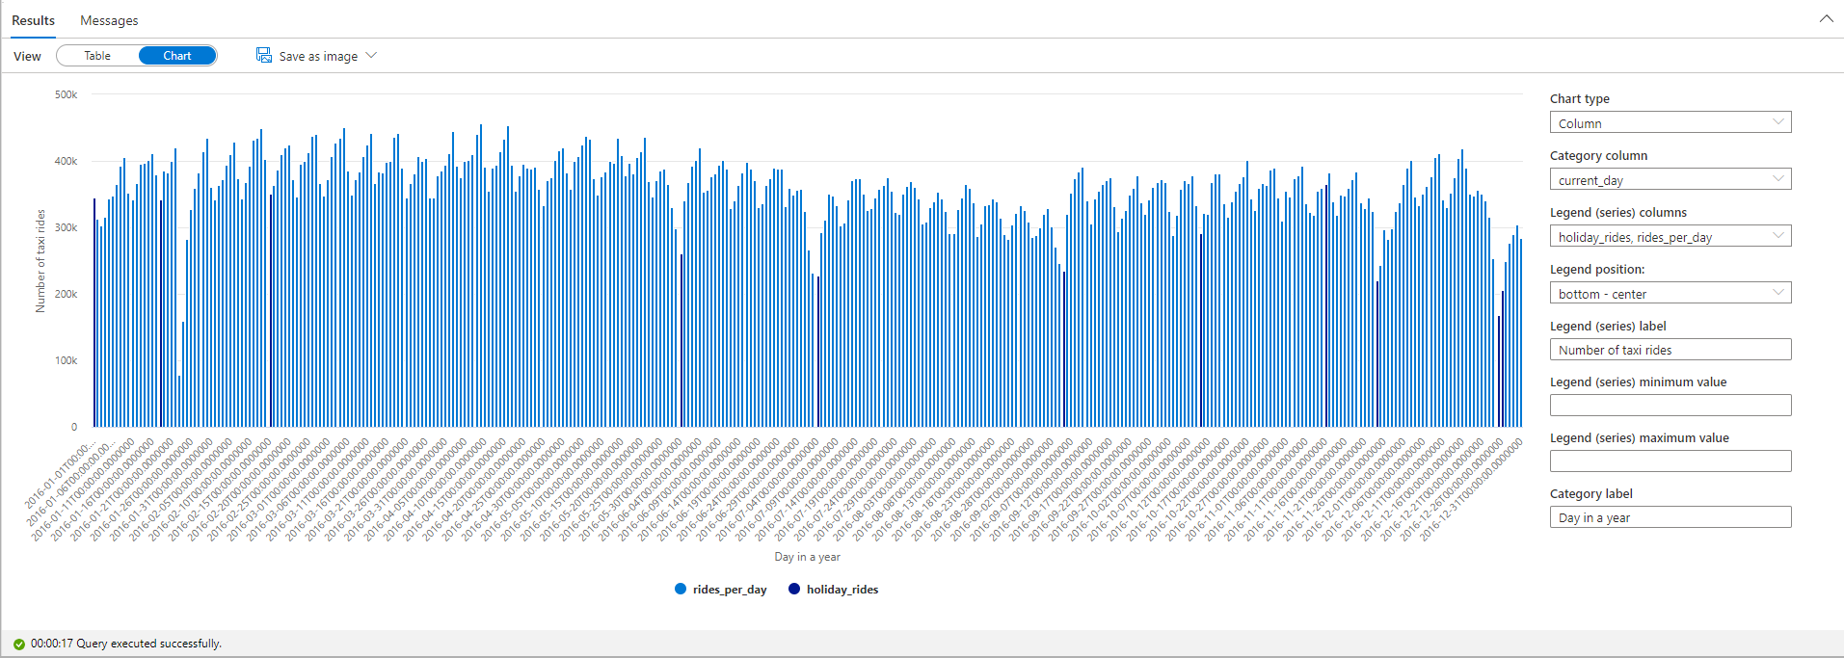Open the Legend (series) columns dropdown

click(1670, 237)
